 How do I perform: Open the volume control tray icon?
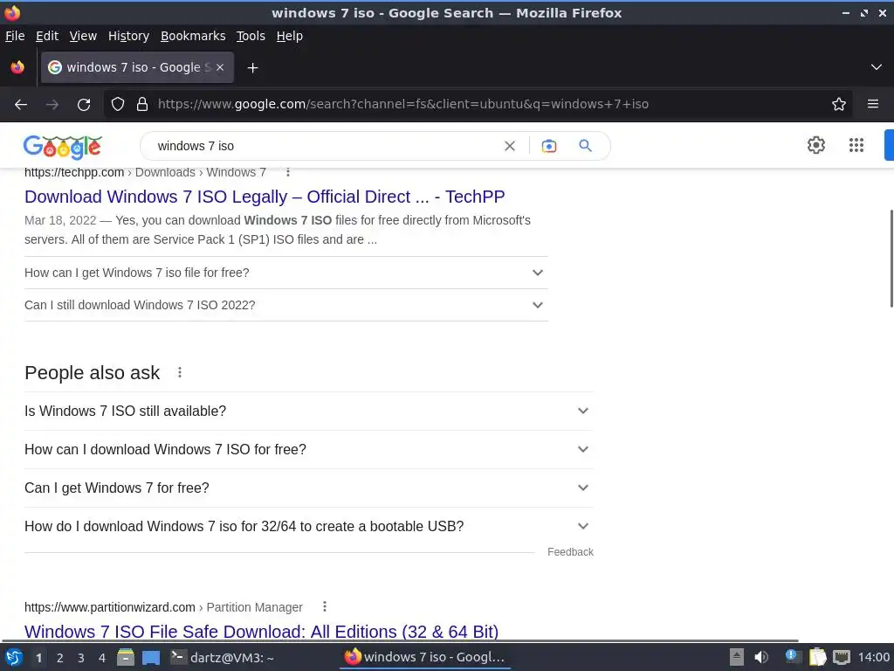pyautogui.click(x=761, y=657)
